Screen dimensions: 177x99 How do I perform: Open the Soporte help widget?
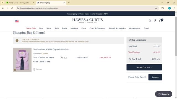[163, 94]
